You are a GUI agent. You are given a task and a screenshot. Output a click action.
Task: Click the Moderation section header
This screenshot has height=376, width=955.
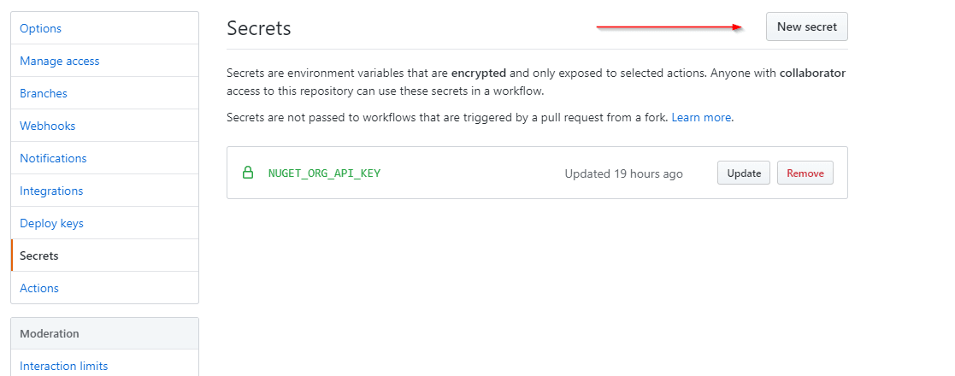point(105,333)
